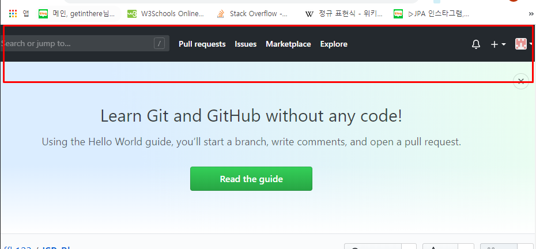Select the "Learn Git and GitHub without any code!" heading
This screenshot has height=249, width=536.
(x=251, y=116)
